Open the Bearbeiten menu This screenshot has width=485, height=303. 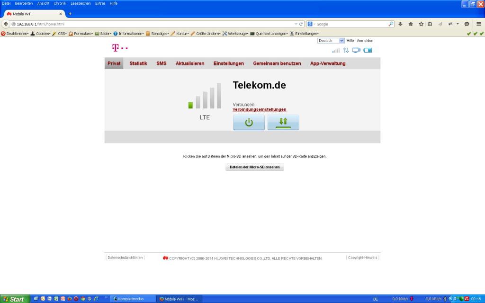point(24,3)
